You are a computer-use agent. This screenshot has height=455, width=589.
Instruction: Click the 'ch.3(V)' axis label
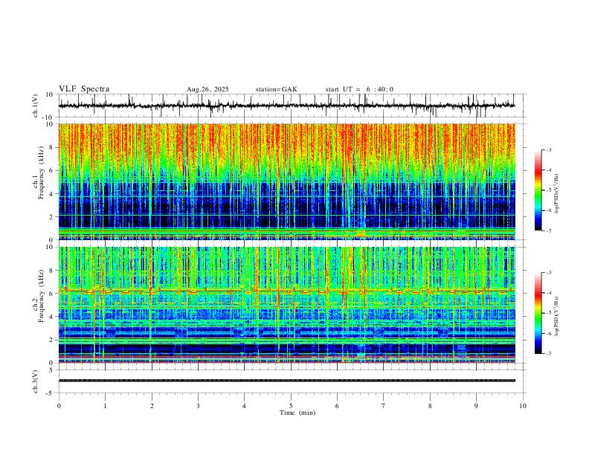(x=35, y=381)
